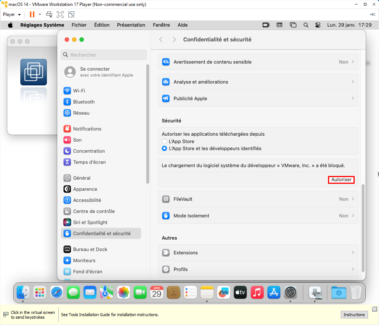This screenshot has height=325, width=379.
Task: Go back with the left arrow
Action: coord(161,40)
